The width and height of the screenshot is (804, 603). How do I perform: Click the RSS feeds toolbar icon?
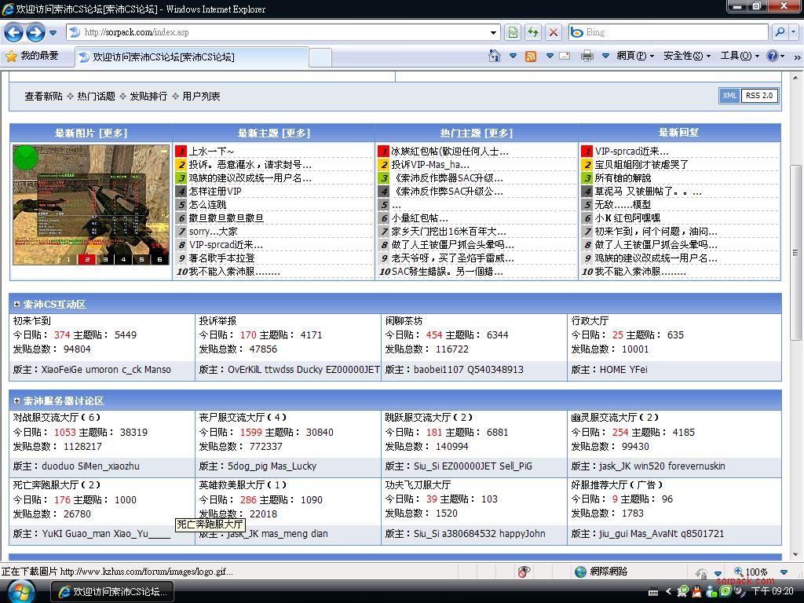(531, 56)
